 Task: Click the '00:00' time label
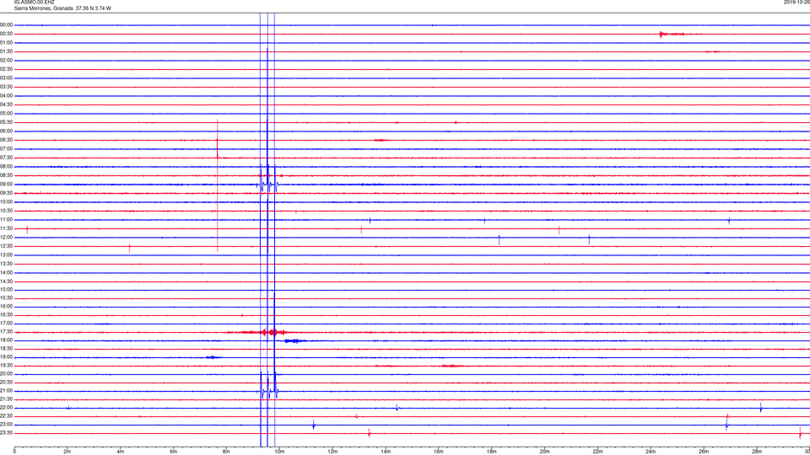7,24
